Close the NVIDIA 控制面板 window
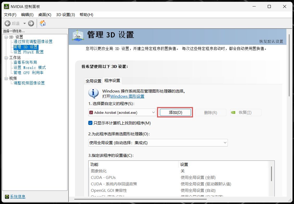 pyautogui.click(x=284, y=6)
